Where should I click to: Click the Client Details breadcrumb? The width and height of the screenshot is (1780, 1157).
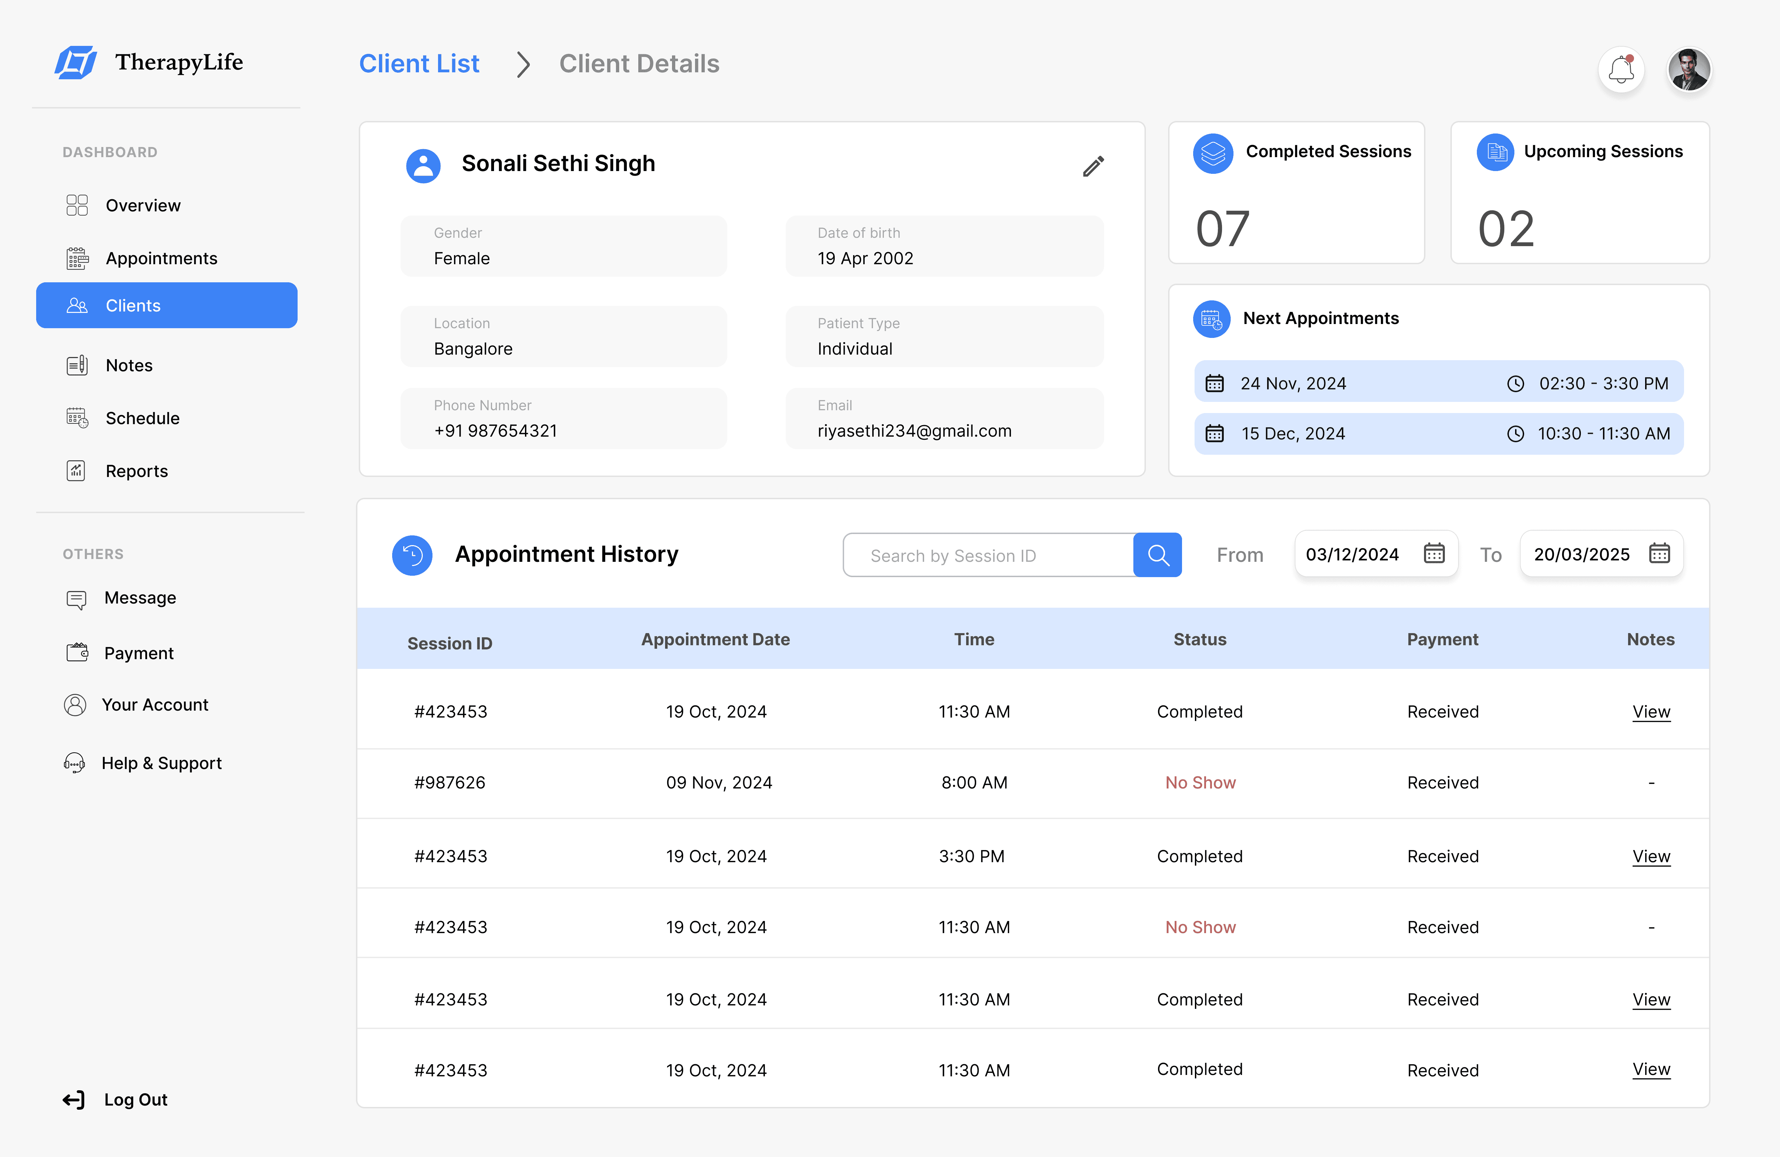pos(639,64)
